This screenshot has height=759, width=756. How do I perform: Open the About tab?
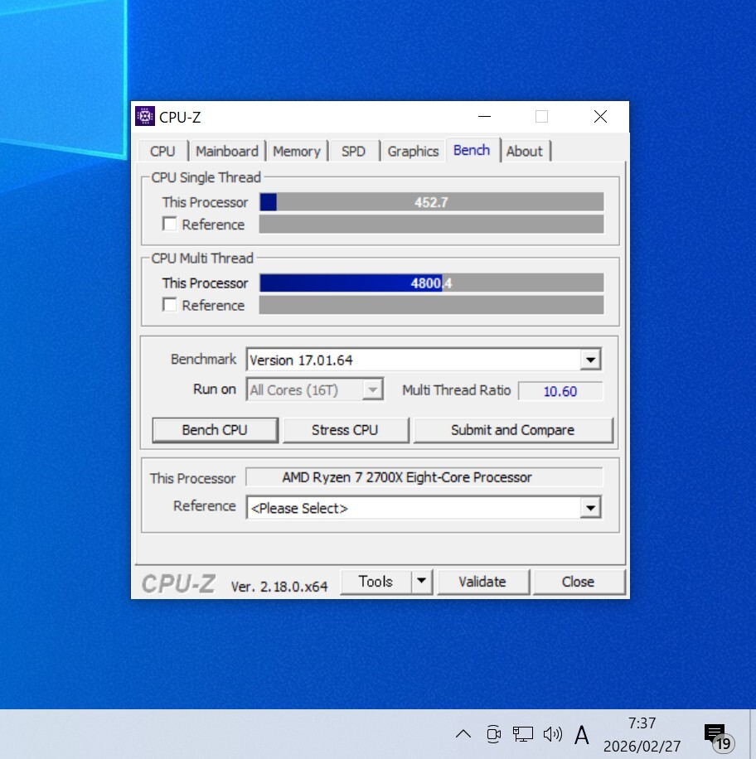point(525,152)
